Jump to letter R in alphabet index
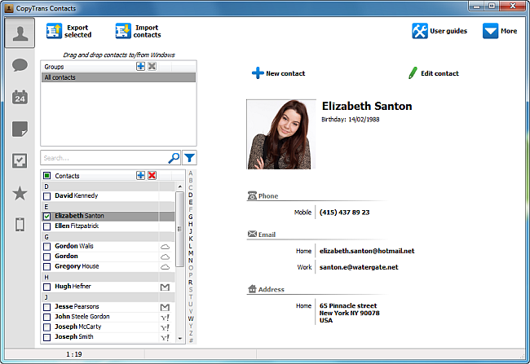 click(191, 282)
